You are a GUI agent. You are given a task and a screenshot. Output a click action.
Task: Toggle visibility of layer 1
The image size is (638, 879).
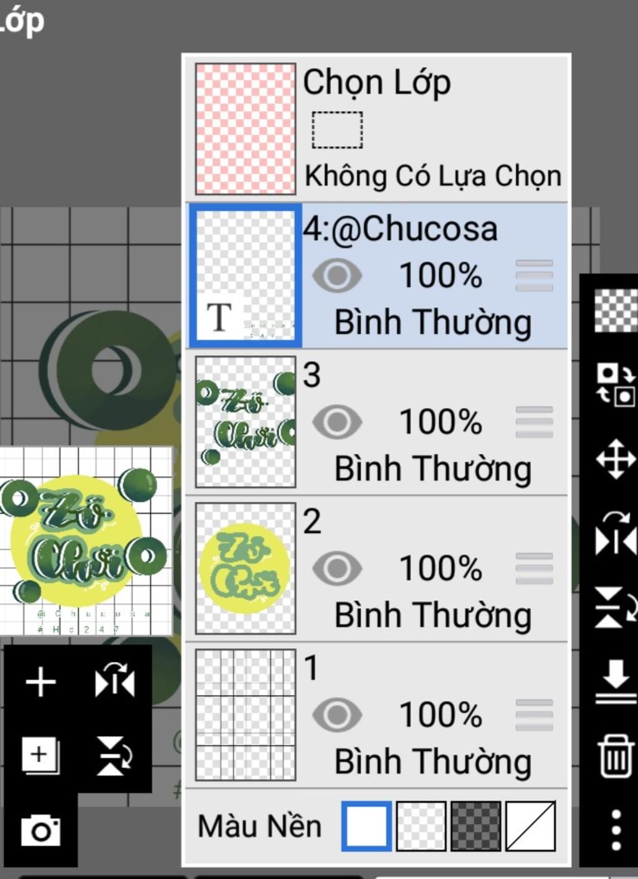click(337, 716)
